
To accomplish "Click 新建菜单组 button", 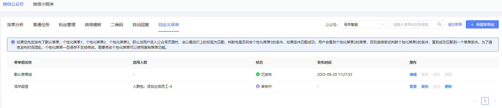I will point(482,24).
